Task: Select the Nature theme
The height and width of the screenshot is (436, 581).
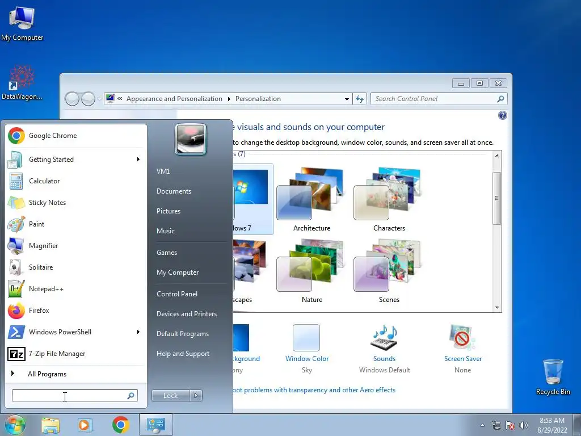Action: click(311, 271)
